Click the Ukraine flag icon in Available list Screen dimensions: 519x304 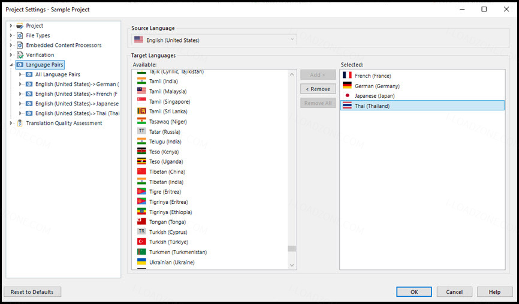point(141,262)
